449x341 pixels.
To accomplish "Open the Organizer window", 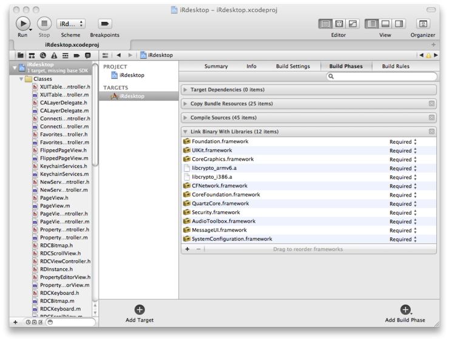I will tap(423, 24).
